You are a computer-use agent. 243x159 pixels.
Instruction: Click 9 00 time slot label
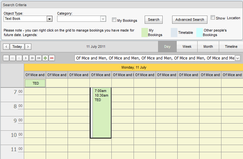[18, 120]
